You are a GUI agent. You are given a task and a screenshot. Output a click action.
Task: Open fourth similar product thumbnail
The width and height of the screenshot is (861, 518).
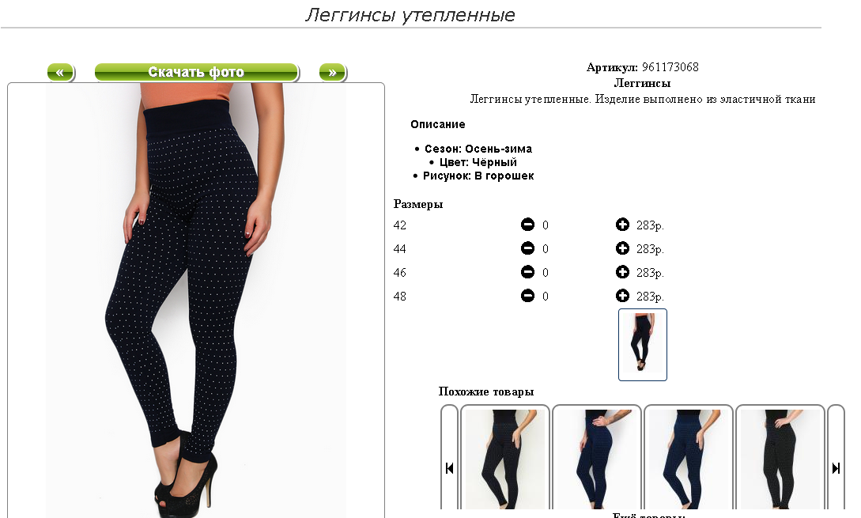click(x=780, y=459)
